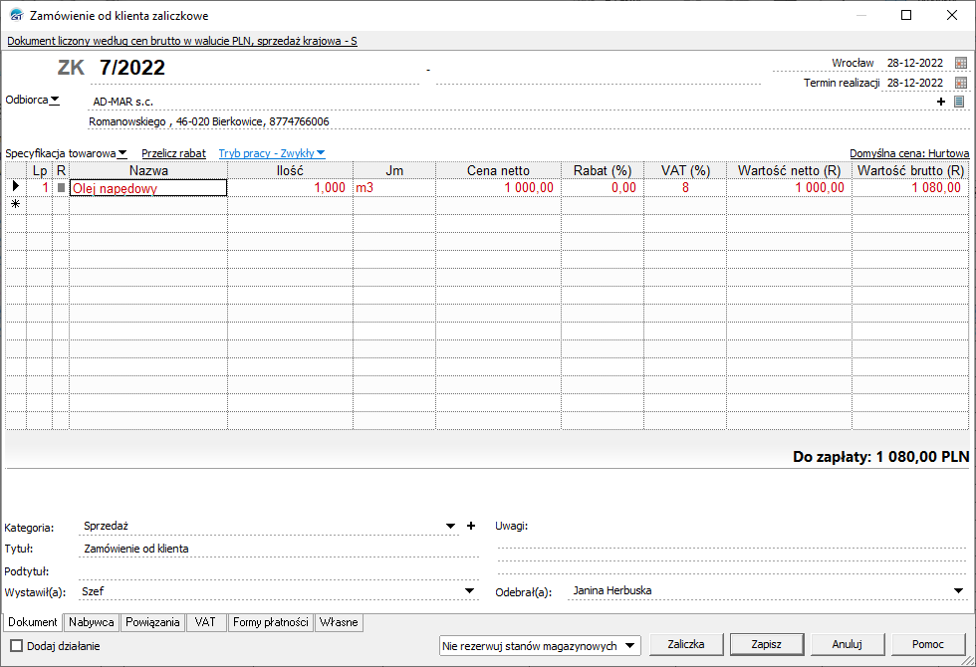This screenshot has width=976, height=667.
Task: Open calendar picker for document date
Action: coord(960,63)
